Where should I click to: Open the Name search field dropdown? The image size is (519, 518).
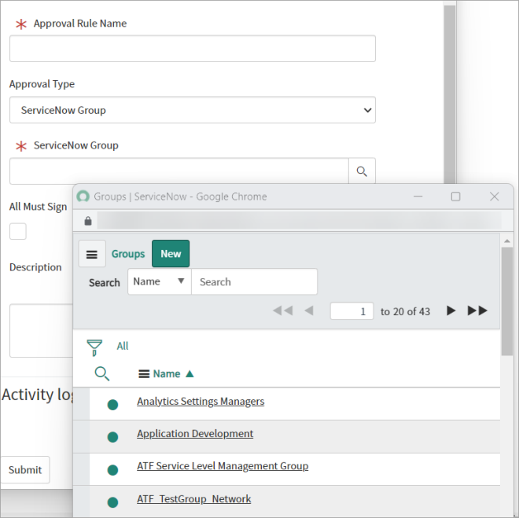[x=160, y=281]
